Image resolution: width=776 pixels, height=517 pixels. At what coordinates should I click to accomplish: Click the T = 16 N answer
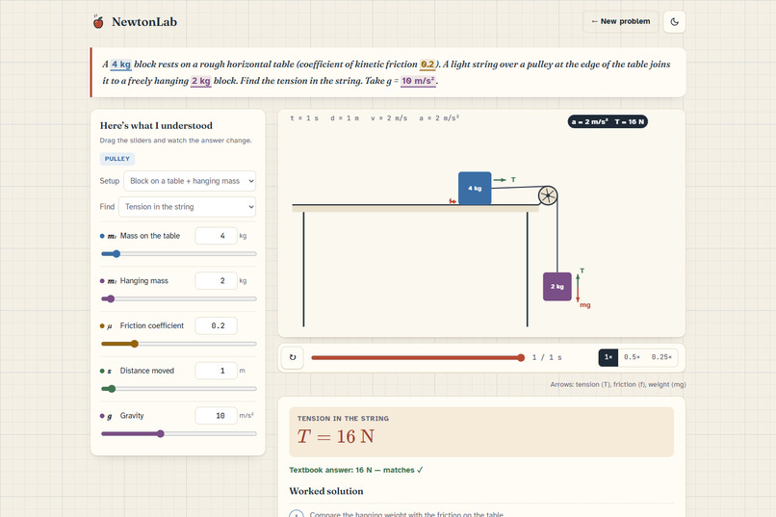[336, 436]
